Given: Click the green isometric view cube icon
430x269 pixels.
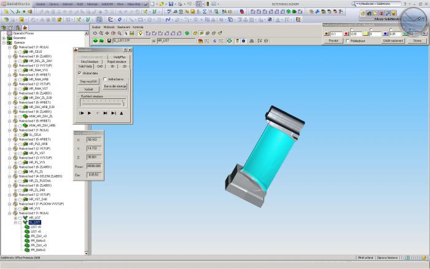Looking at the screenshot, I should [x=187, y=33].
